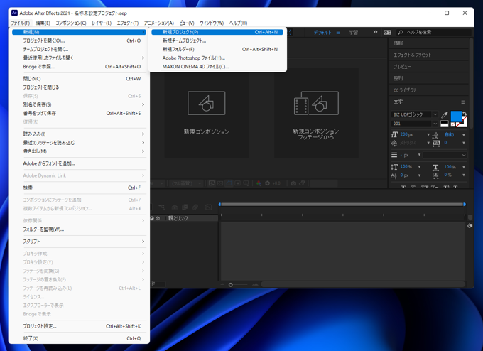Expand the 書き出し(M) submenu
Viewport: 483px width, 351px height.
pyautogui.click(x=79, y=151)
